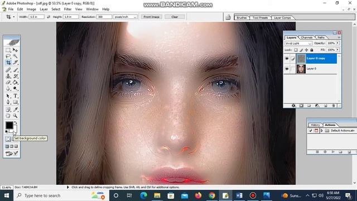Toggle lock position
Image resolution: width=357 pixels, height=201 pixels.
pos(306,50)
